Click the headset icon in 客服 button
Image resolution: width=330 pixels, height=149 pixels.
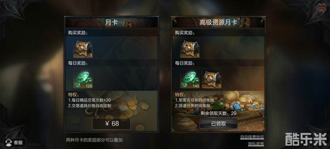8,143
